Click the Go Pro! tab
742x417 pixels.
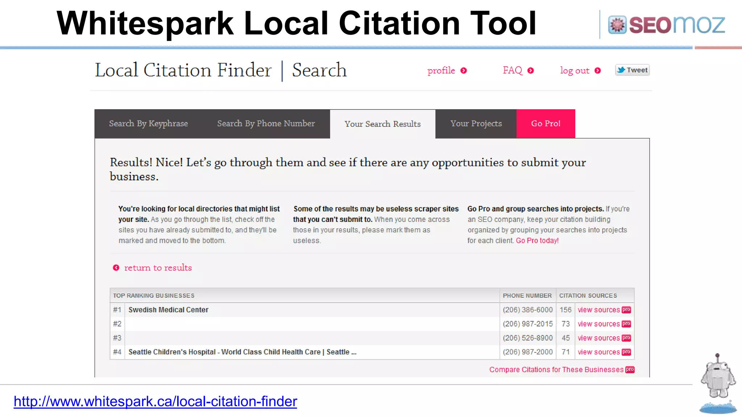click(x=546, y=124)
